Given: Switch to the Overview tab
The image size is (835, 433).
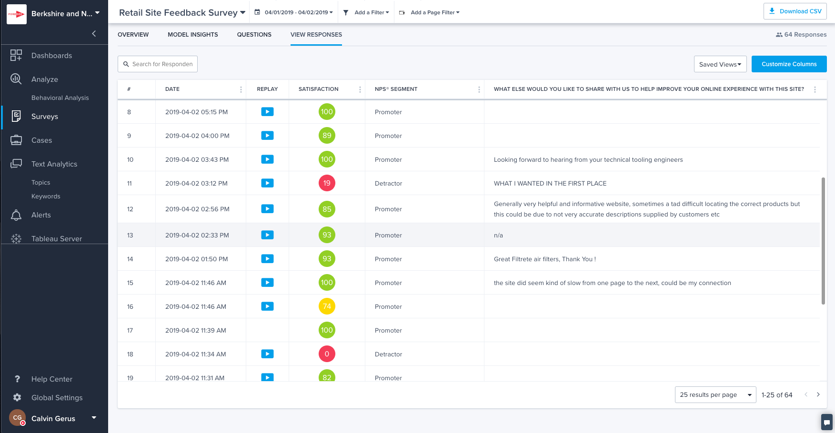Looking at the screenshot, I should 133,35.
